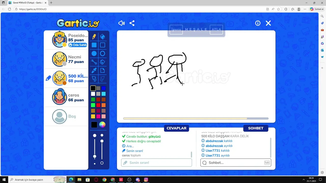326x183 pixels.
Task: Redo the drawing stroke
Action: click(x=102, y=79)
